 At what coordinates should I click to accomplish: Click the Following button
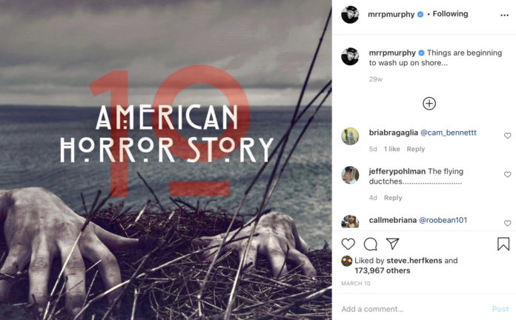(x=450, y=14)
